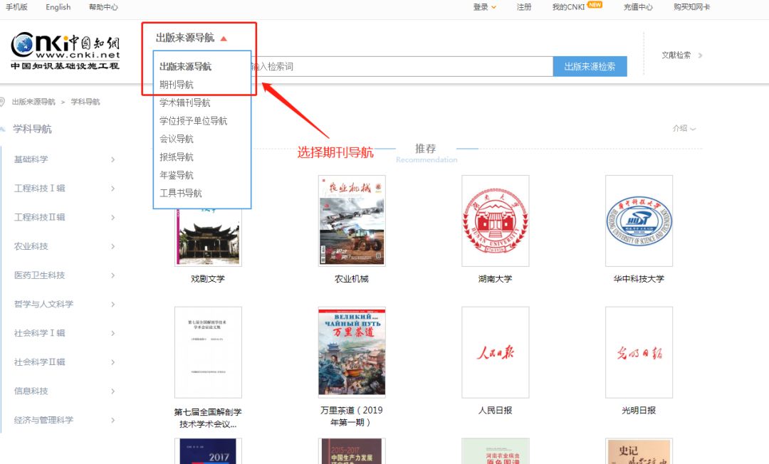Viewport: 769px width, 464px height.
Task: Click 农业机械 title text
Action: pos(352,279)
